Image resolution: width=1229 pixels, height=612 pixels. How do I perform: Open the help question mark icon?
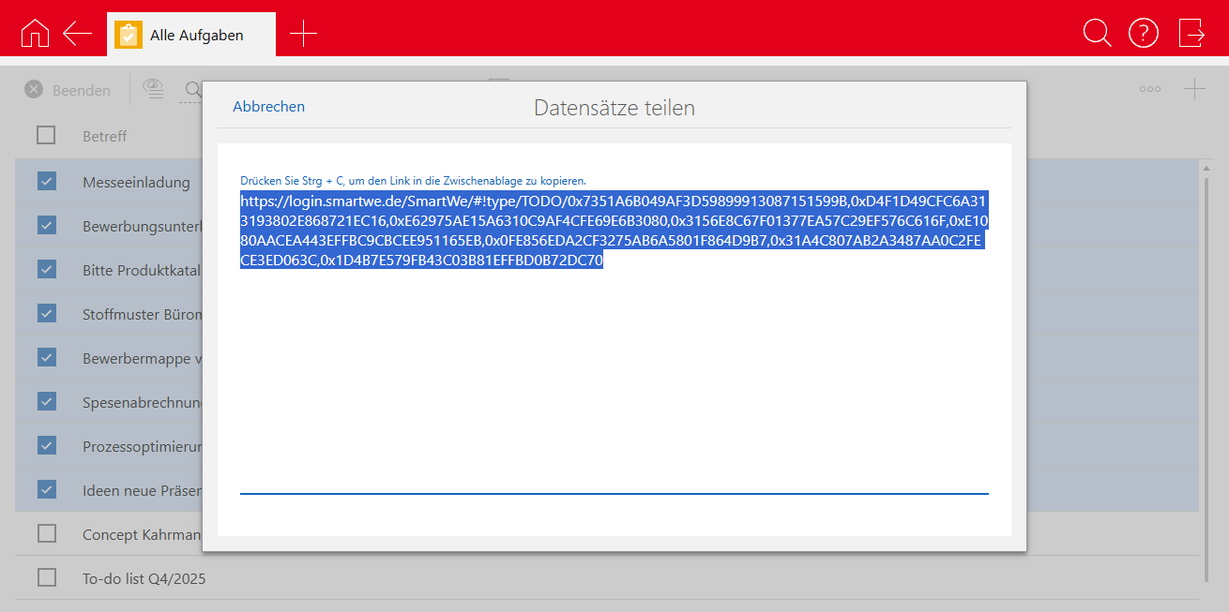tap(1143, 33)
